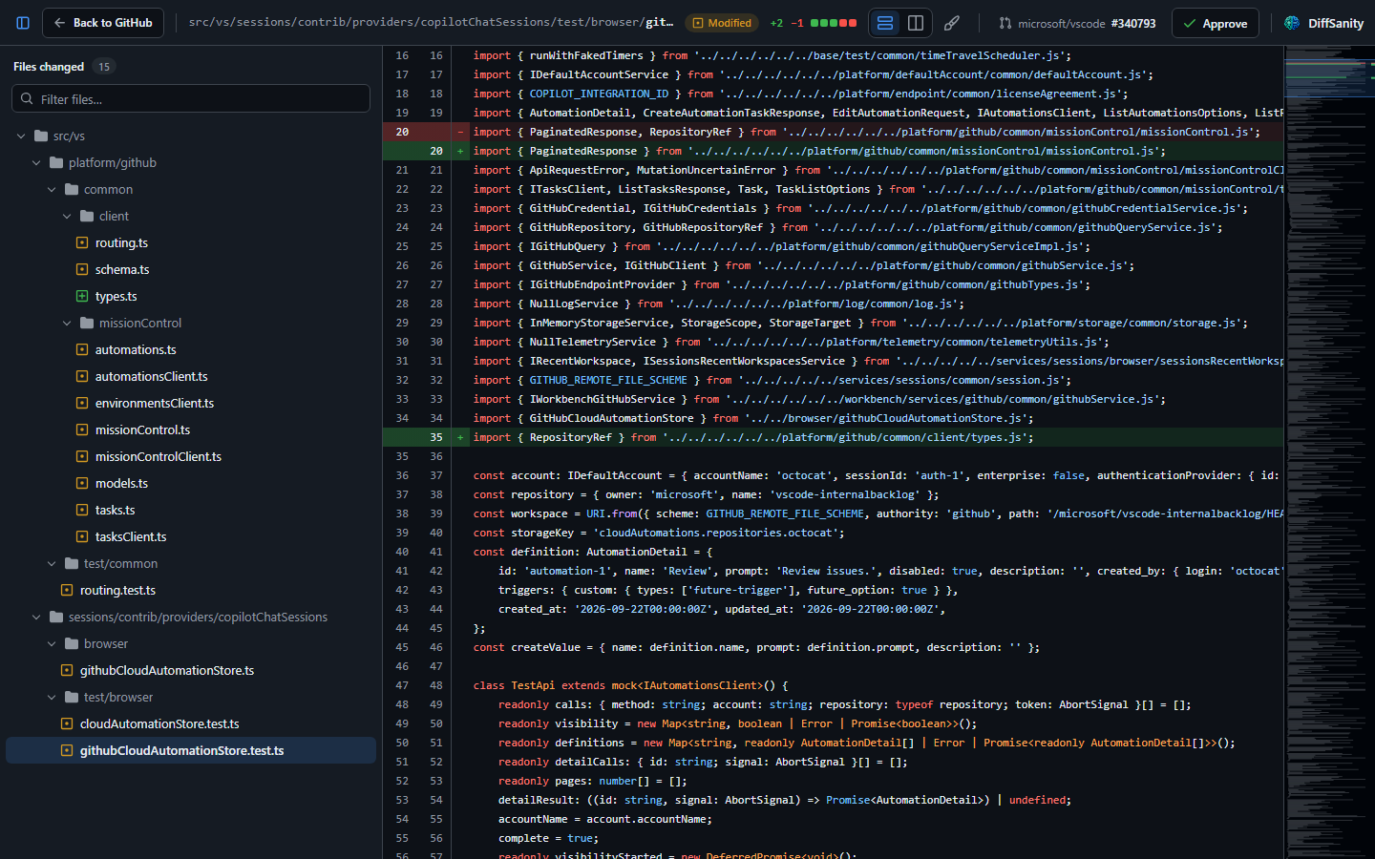Click the folder icon for missionControl

click(87, 323)
